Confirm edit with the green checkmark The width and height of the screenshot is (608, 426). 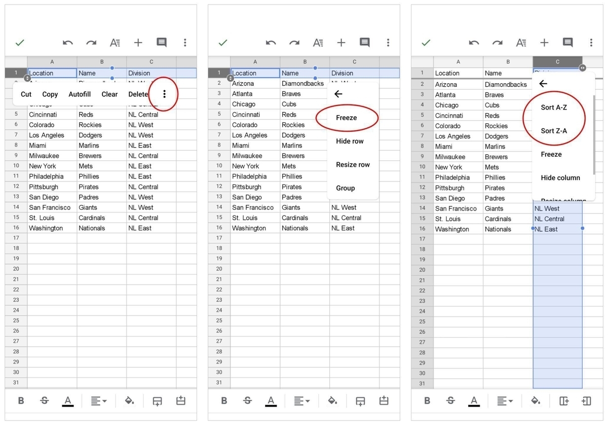point(20,43)
